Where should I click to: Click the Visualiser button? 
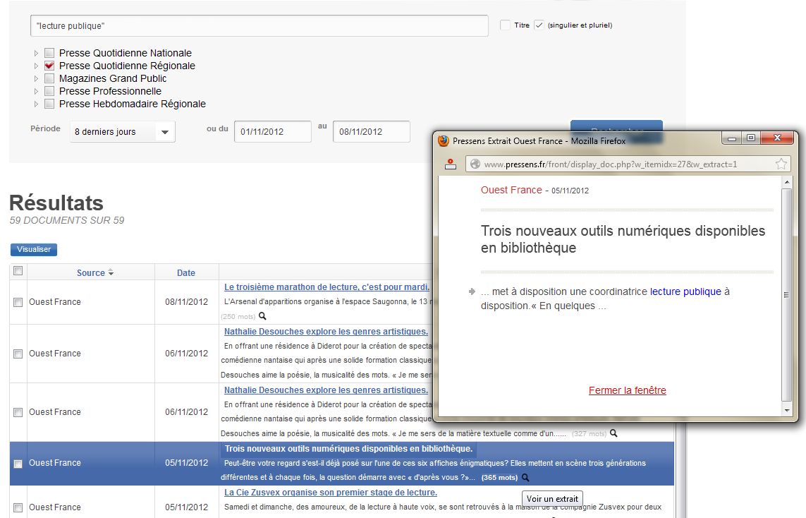[x=34, y=250]
